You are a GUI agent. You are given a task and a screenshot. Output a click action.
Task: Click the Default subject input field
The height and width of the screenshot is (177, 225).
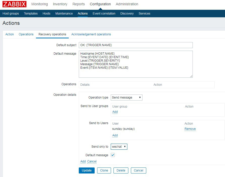(x=135, y=45)
